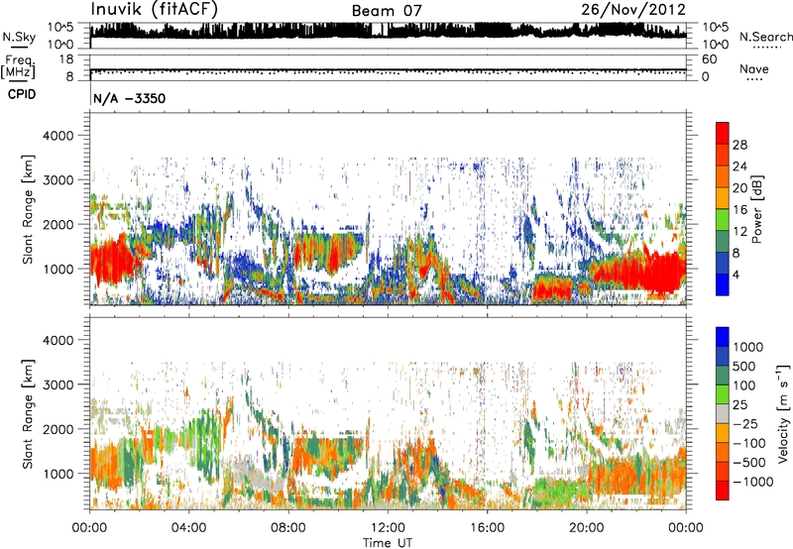Click the "N.Search" legend label
Screen dimensions: 793x549
click(x=765, y=37)
